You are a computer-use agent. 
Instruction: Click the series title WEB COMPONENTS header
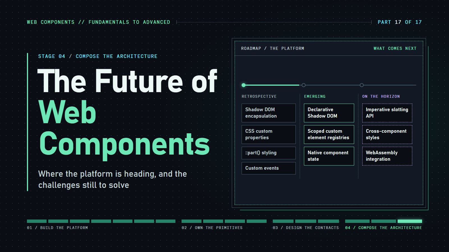point(98,22)
